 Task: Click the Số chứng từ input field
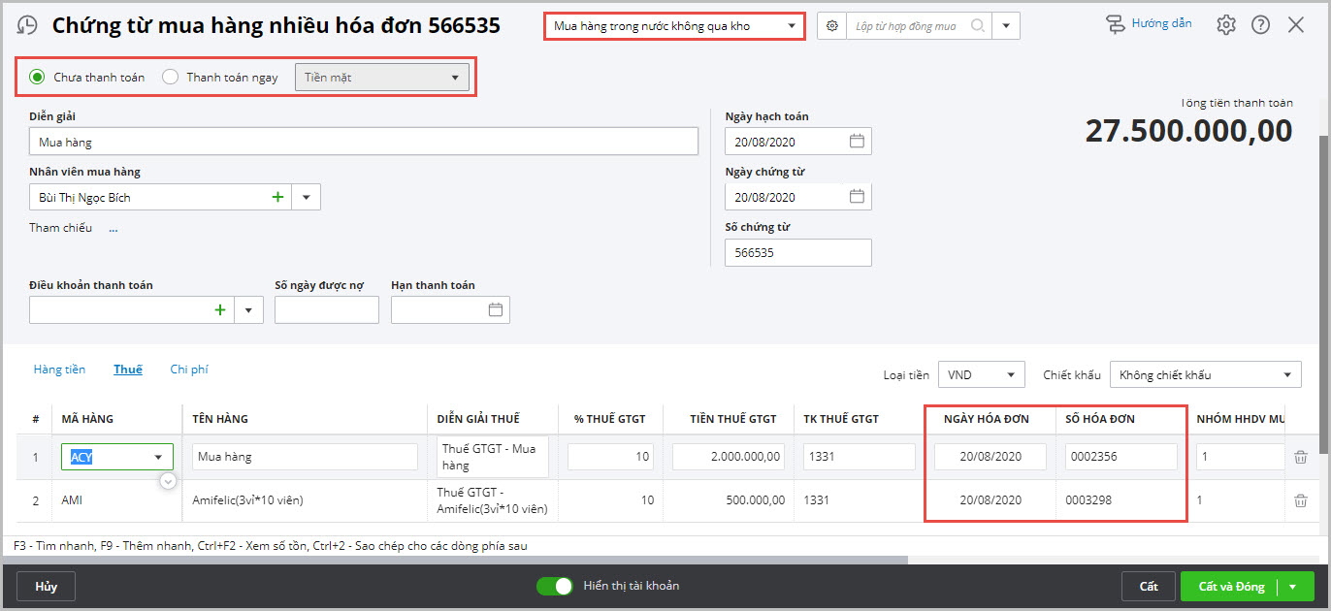[x=797, y=252]
